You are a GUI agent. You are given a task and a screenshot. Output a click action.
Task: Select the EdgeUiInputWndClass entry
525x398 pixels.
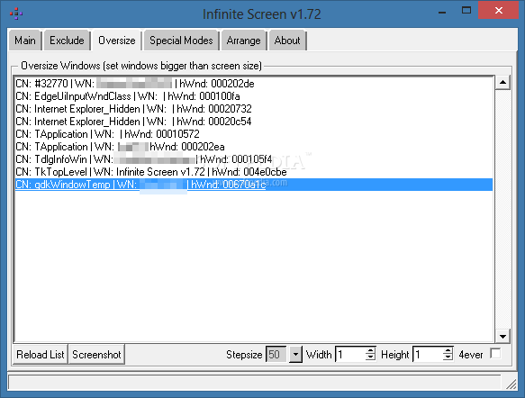[x=254, y=96]
